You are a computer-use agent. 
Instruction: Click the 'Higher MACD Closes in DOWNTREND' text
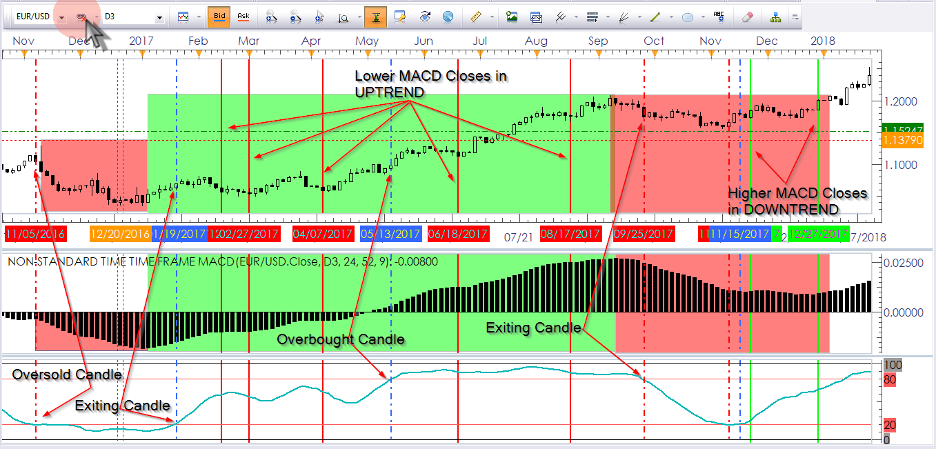click(797, 201)
